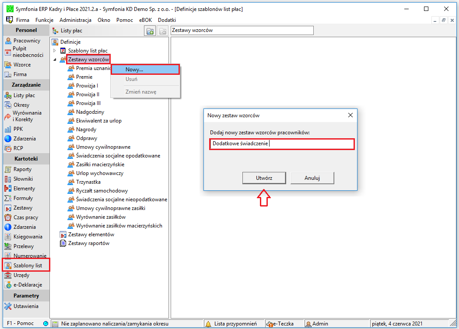
Task: Open the Okno menu
Action: [x=104, y=20]
